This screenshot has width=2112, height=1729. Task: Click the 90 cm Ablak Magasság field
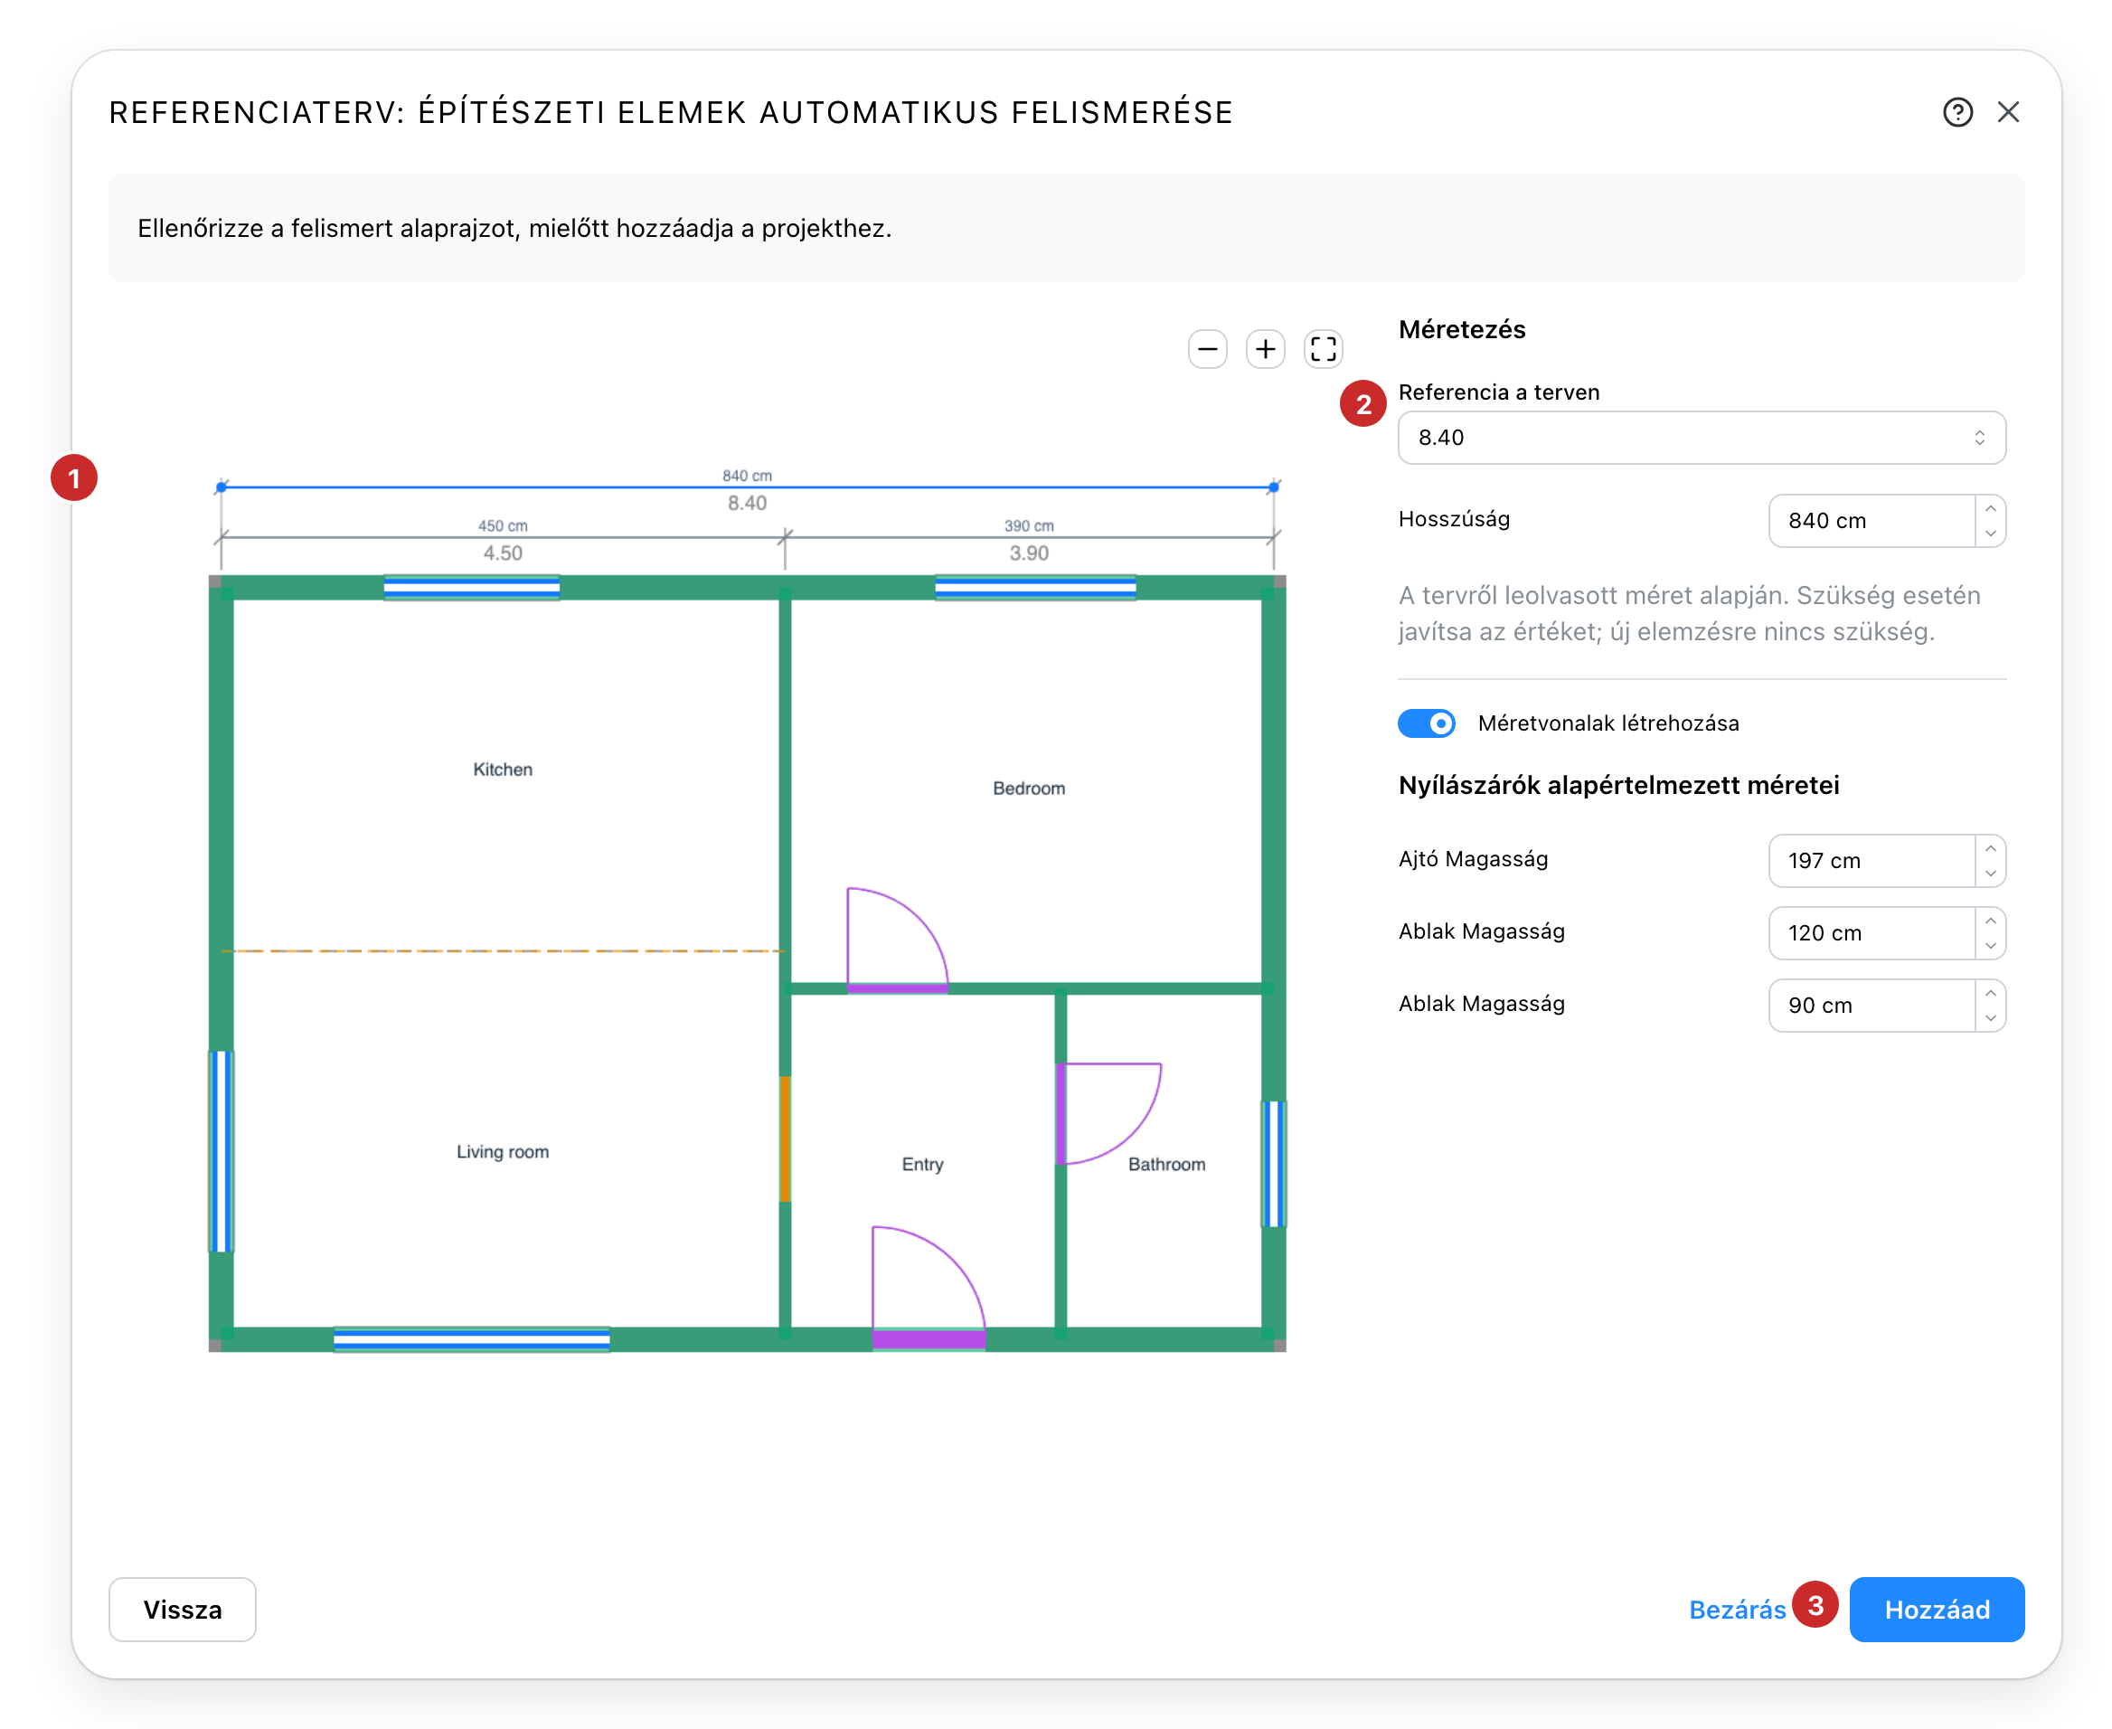(1871, 1006)
